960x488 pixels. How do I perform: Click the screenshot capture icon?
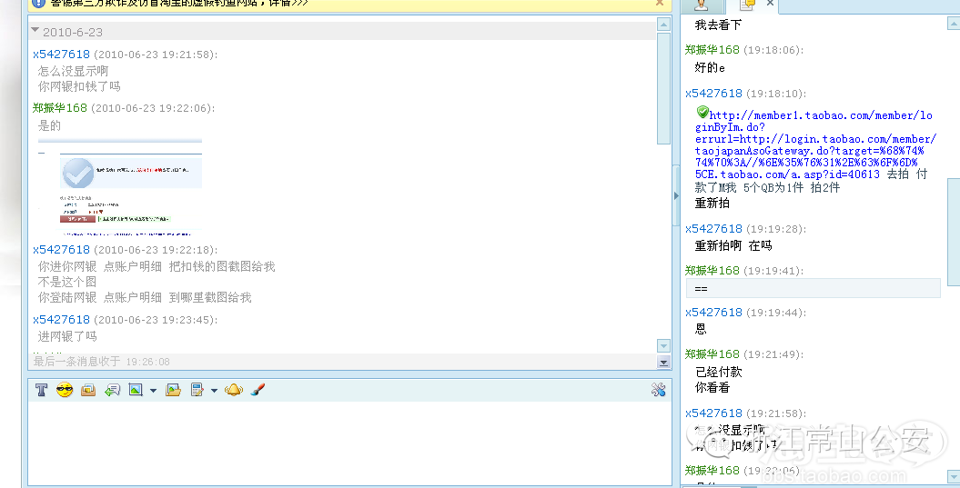pyautogui.click(x=136, y=390)
